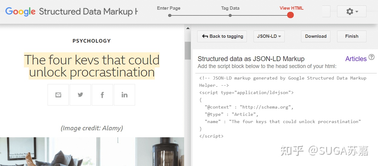378x166 pixels.
Task: Click the Finish button
Action: (x=352, y=36)
